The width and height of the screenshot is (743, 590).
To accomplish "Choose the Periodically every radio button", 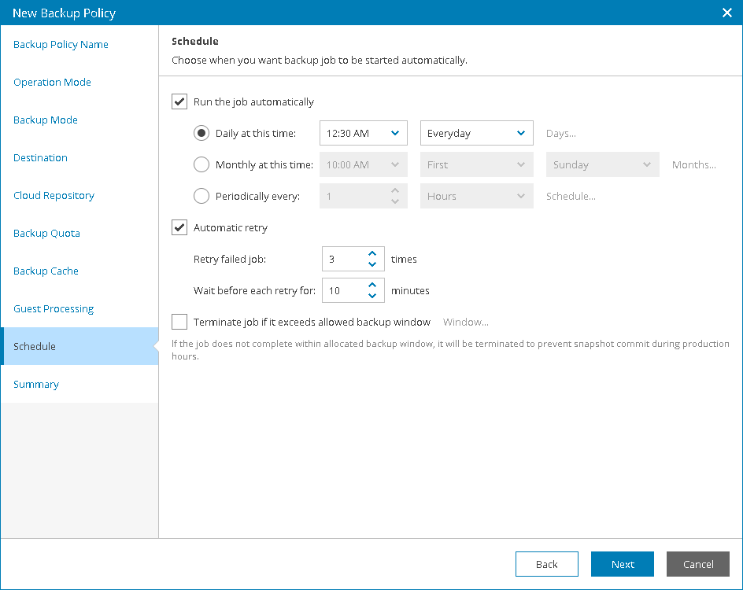I will [x=201, y=196].
